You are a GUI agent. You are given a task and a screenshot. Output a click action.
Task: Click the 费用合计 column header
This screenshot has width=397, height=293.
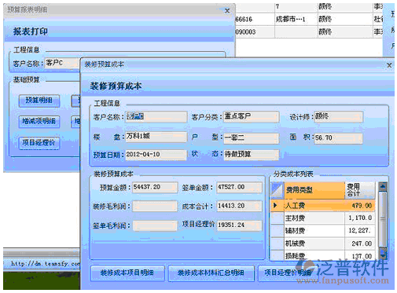[360, 190]
